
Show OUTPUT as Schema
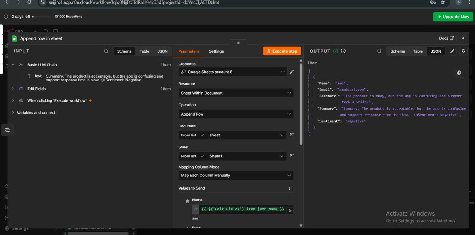(398, 51)
